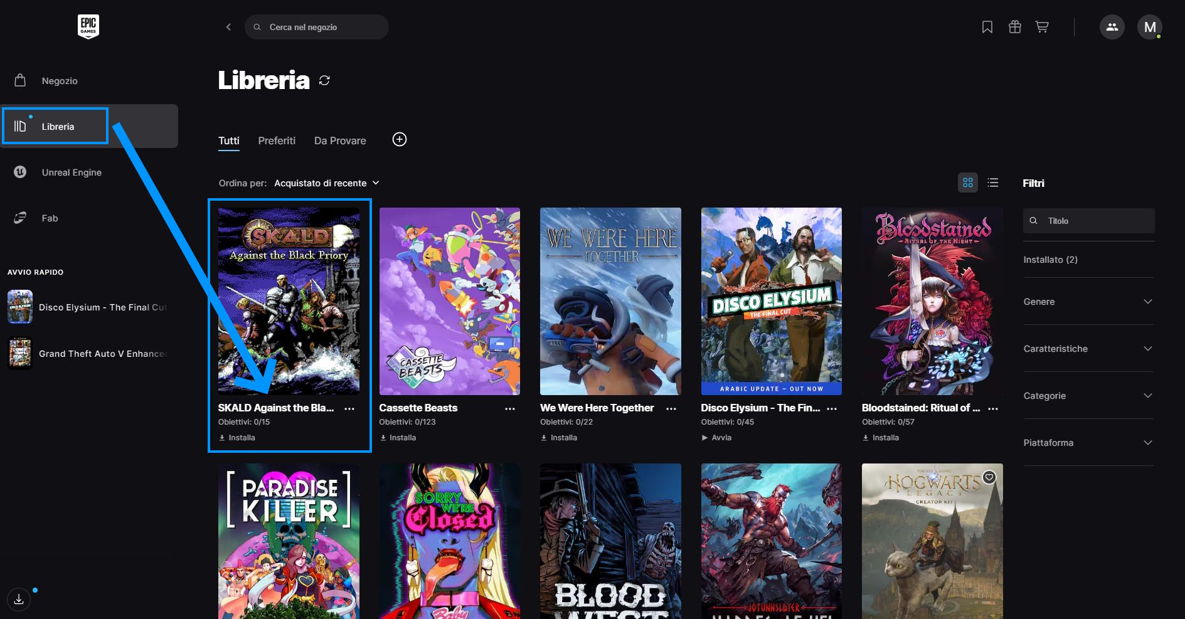
Task: Switch to the Preferiti tab
Action: pyautogui.click(x=277, y=140)
